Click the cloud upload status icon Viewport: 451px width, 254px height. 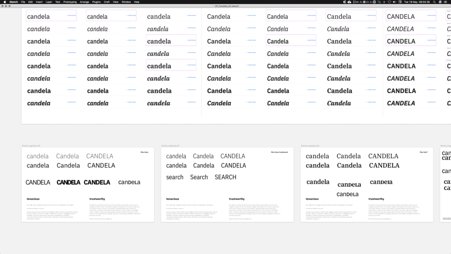tap(349, 2)
